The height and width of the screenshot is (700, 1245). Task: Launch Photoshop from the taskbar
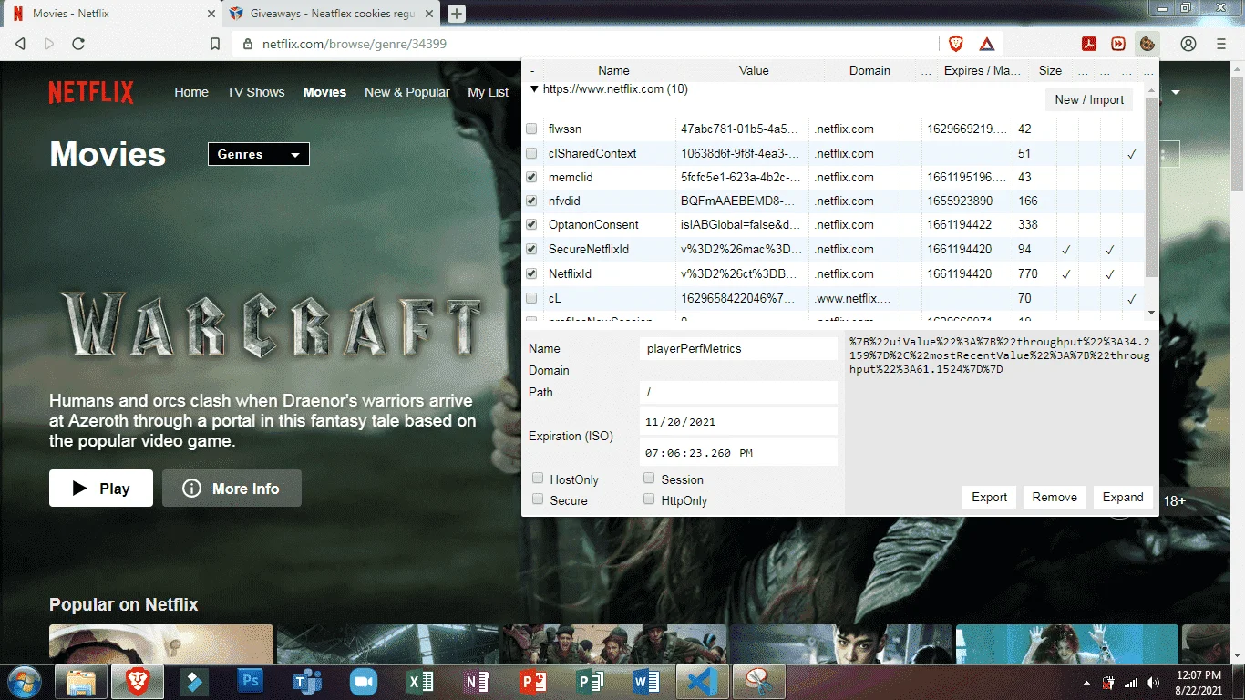click(249, 681)
